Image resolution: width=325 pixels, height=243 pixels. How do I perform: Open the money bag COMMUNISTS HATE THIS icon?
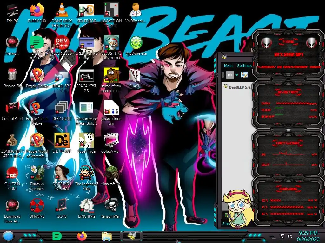pos(12,146)
